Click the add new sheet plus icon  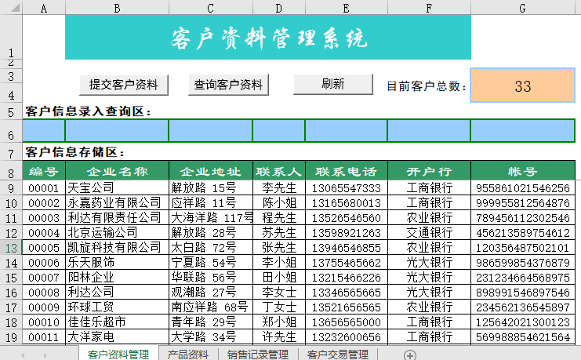coord(409,355)
